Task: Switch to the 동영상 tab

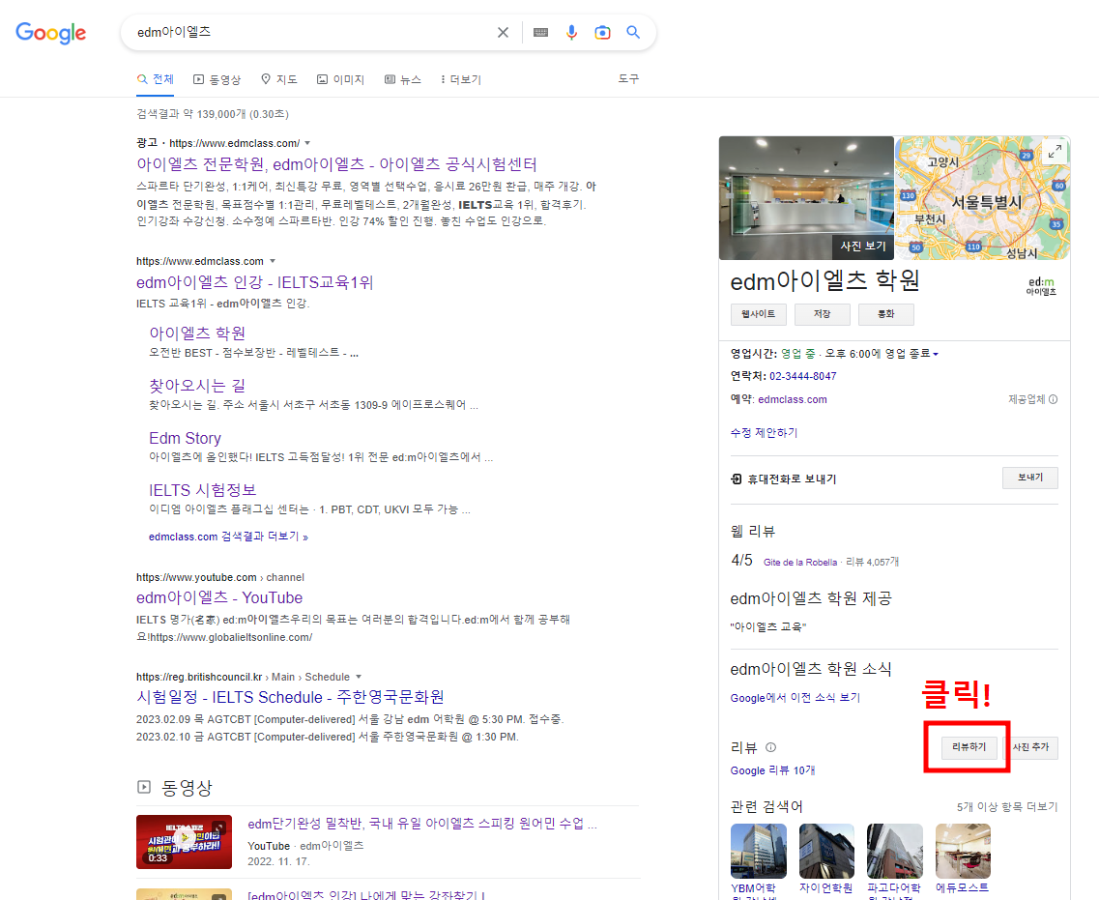Action: [x=217, y=79]
